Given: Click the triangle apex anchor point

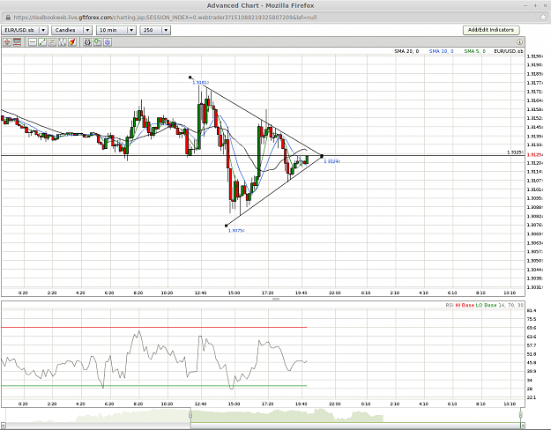Looking at the screenshot, I should (322, 156).
